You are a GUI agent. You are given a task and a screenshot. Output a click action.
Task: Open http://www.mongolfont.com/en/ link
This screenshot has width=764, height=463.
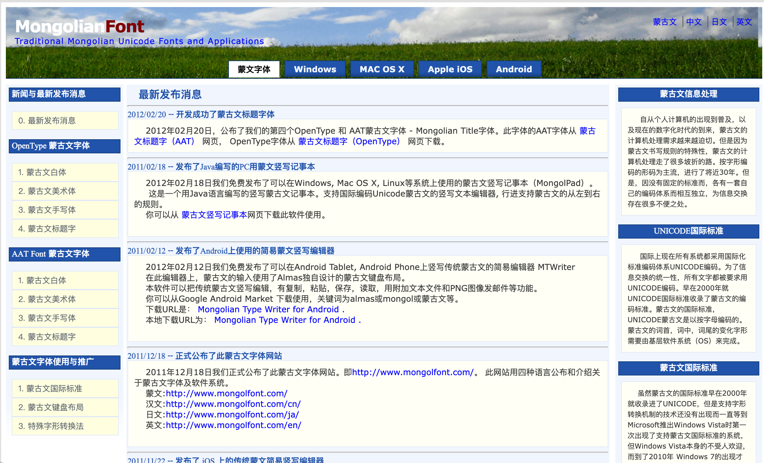pos(233,425)
